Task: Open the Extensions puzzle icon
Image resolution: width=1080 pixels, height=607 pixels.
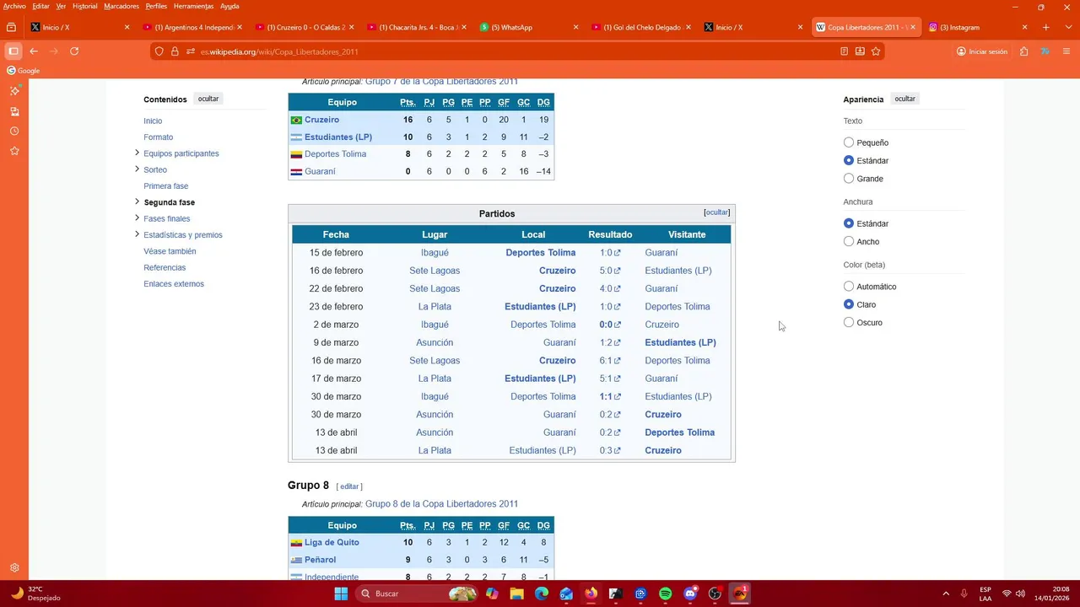Action: pos(1023,51)
